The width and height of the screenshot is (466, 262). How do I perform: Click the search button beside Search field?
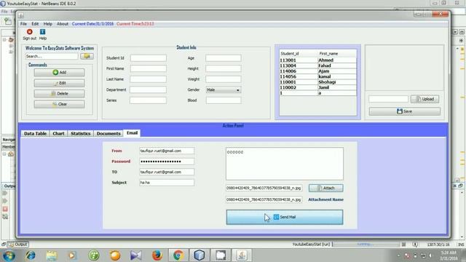tap(87, 56)
